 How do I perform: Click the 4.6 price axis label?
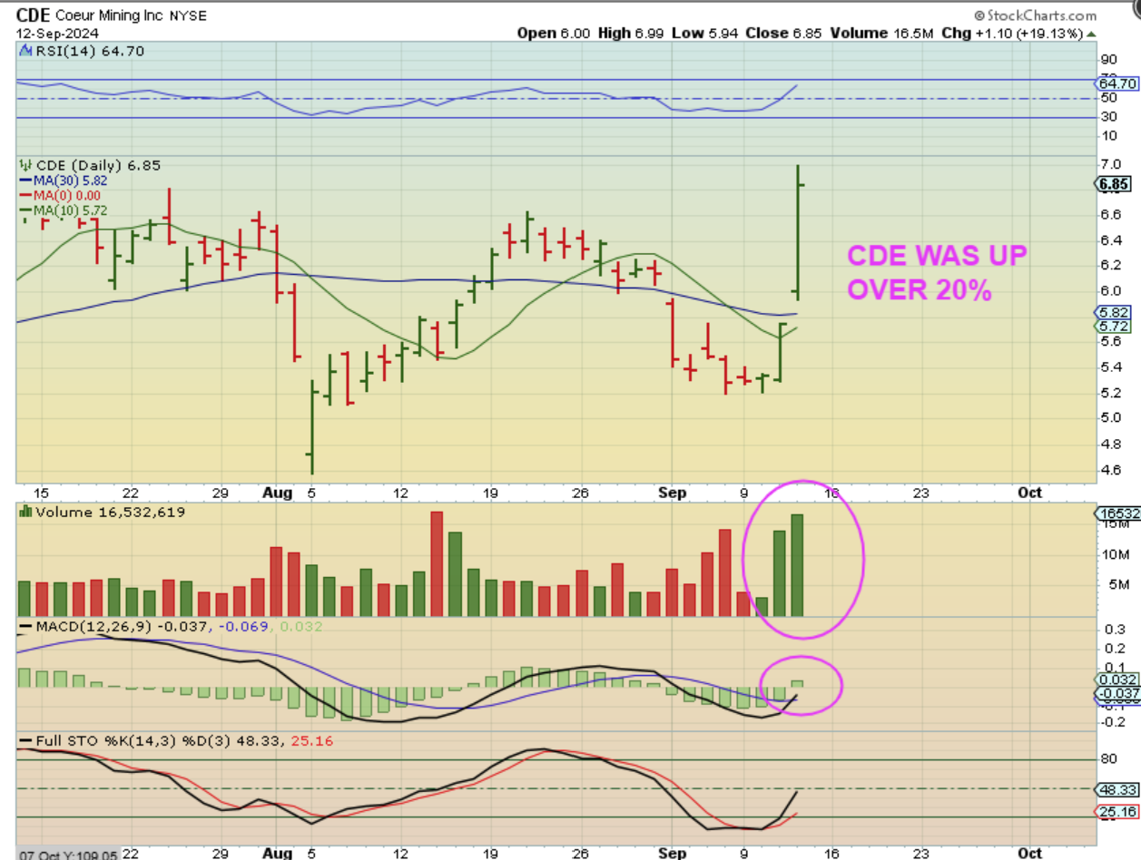1110,469
